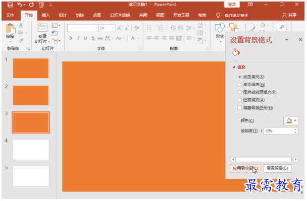Click the Tell me search box (操作说明搜索)
Screen dimensions: 307x201
coord(236,16)
